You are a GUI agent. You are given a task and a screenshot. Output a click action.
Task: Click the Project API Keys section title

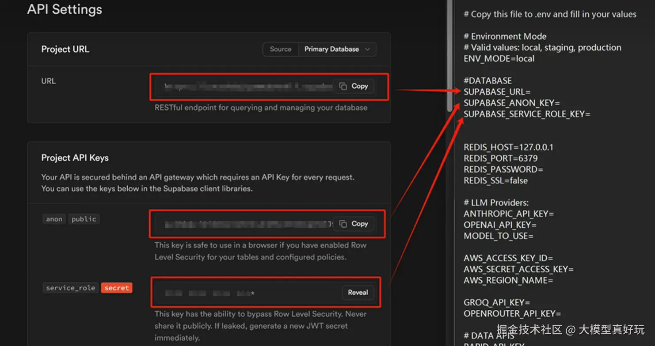click(75, 158)
